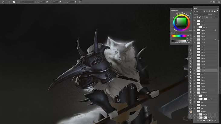Select the Crop tool

[191, 61]
